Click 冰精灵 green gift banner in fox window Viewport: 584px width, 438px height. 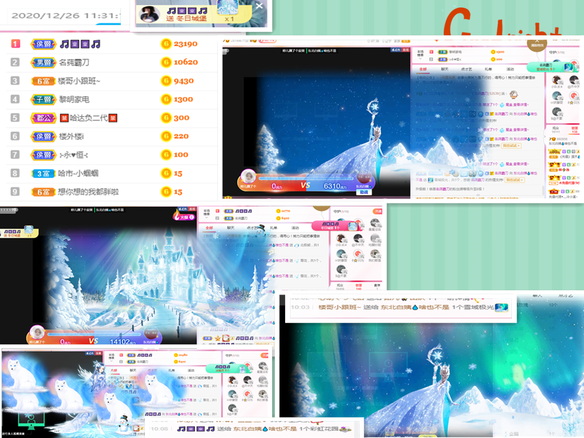(x=228, y=369)
